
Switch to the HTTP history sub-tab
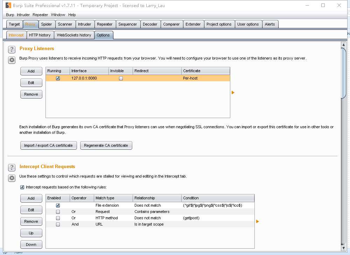(x=40, y=35)
